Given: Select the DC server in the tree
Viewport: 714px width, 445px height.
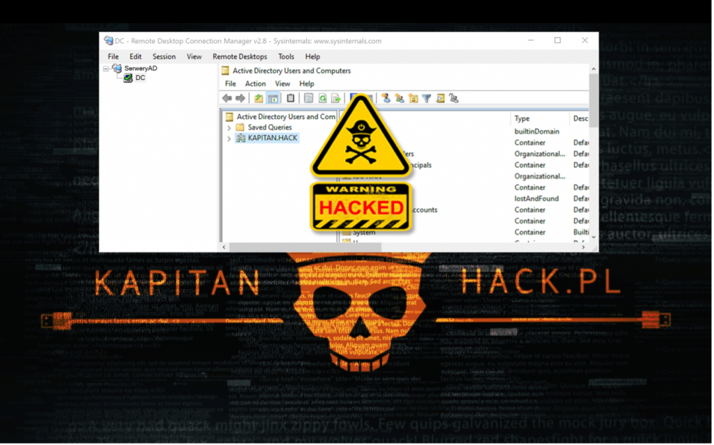Looking at the screenshot, I should tap(140, 78).
